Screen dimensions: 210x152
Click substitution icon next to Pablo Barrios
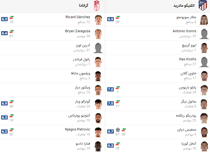(118, 88)
